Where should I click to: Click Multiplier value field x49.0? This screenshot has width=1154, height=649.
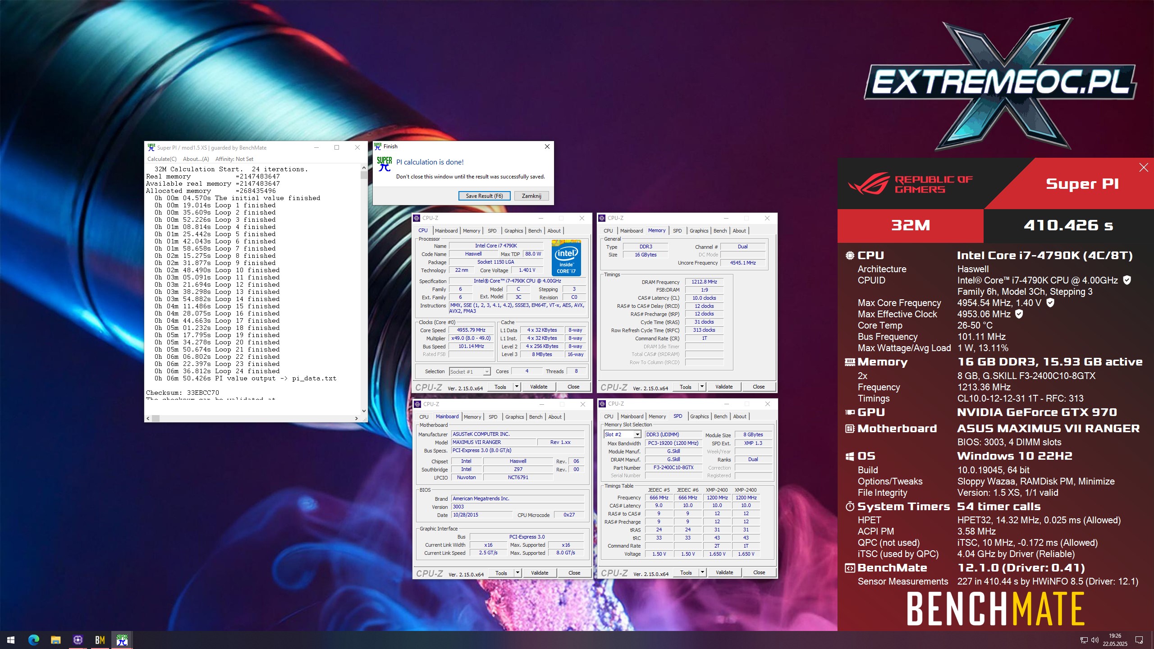click(471, 338)
